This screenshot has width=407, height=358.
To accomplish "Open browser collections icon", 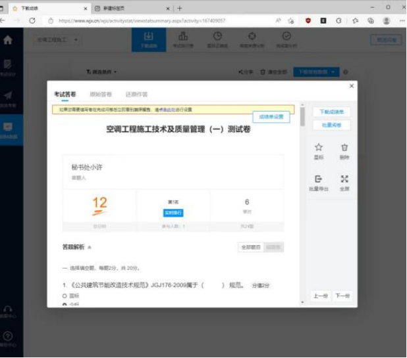I will (x=371, y=21).
